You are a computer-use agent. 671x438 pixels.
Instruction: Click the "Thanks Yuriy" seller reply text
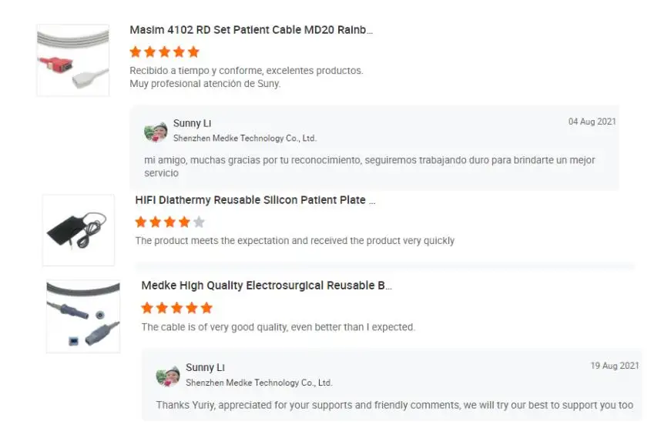coord(394,405)
